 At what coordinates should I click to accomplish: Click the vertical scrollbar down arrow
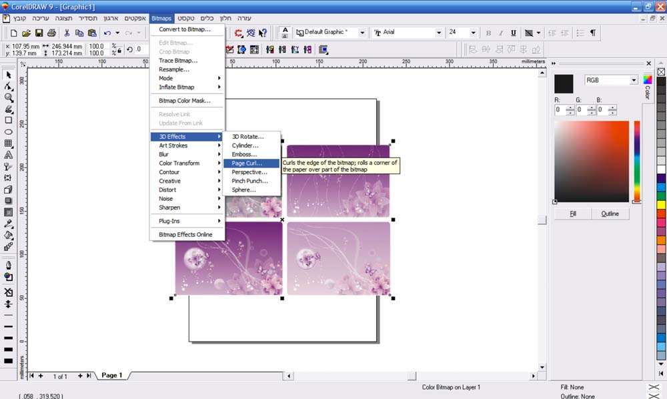click(x=542, y=367)
